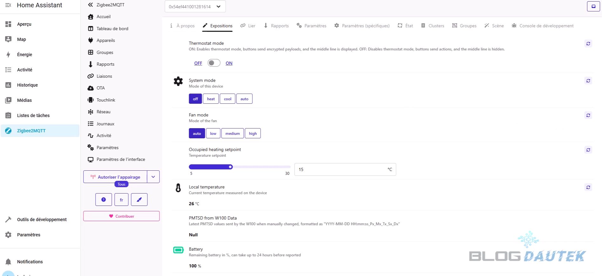Open the help question mark button
This screenshot has width=602, height=276.
pyautogui.click(x=104, y=200)
